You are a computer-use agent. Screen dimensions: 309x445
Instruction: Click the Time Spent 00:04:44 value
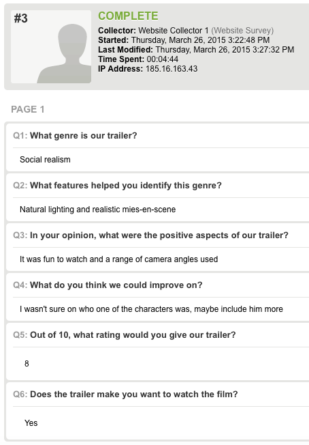point(163,59)
